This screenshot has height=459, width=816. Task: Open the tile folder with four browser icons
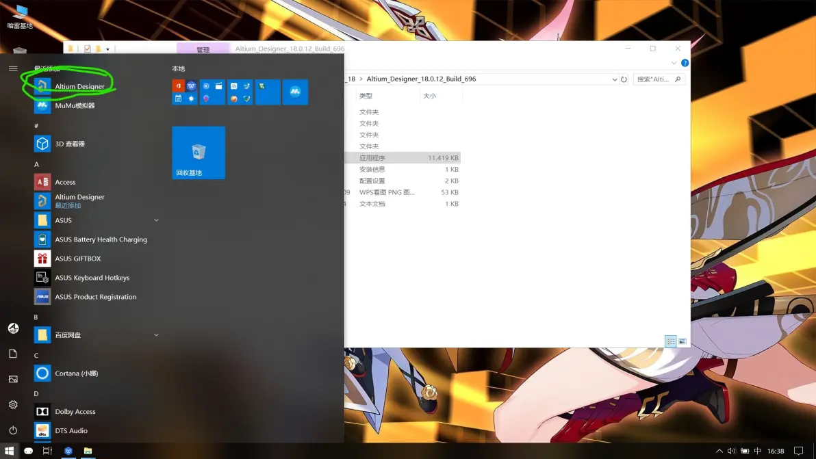(x=240, y=92)
